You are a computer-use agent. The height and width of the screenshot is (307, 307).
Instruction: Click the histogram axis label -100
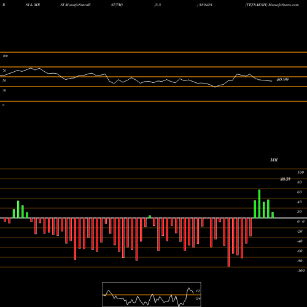coord(301,271)
